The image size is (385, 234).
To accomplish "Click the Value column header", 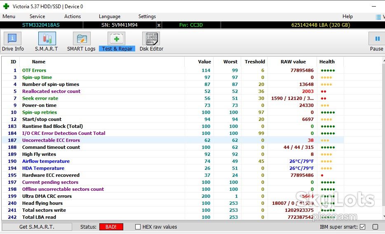I will pos(204,62).
